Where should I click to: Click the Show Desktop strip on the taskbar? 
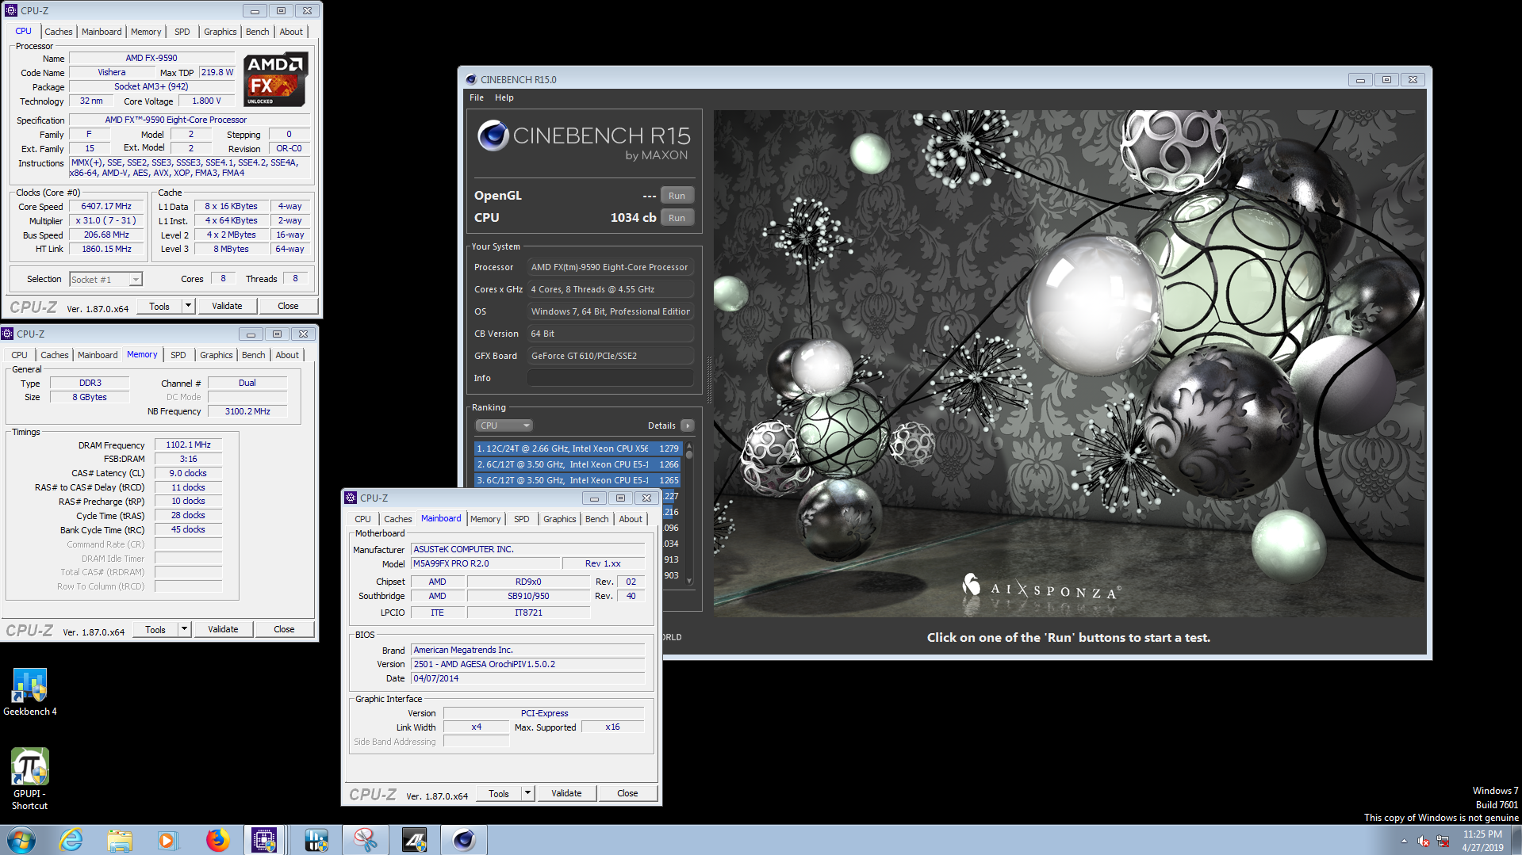click(1516, 840)
